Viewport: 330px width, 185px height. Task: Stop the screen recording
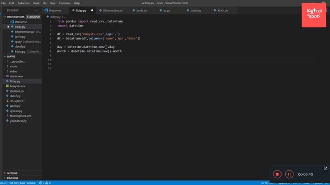(x=277, y=174)
